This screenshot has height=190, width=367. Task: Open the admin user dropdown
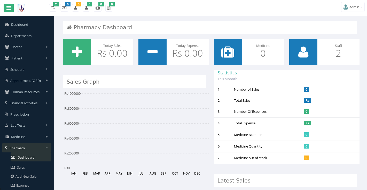coord(353,7)
